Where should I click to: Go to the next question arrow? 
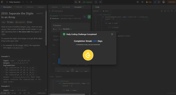point(27,2)
